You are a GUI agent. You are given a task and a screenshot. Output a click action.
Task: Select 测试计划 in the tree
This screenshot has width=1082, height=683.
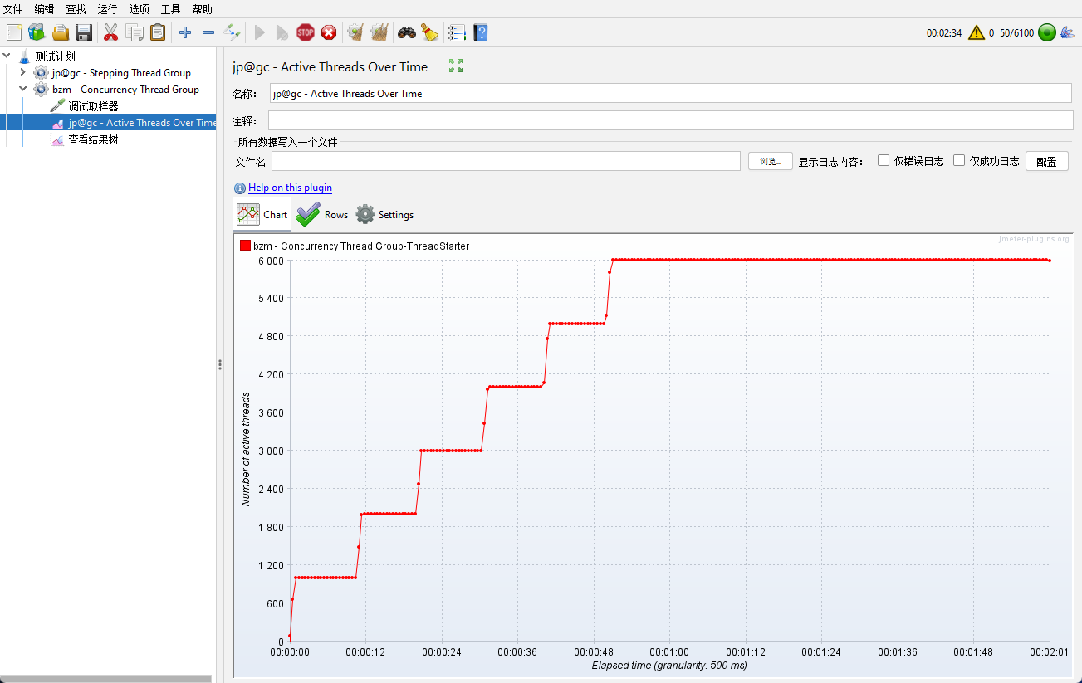tap(55, 56)
